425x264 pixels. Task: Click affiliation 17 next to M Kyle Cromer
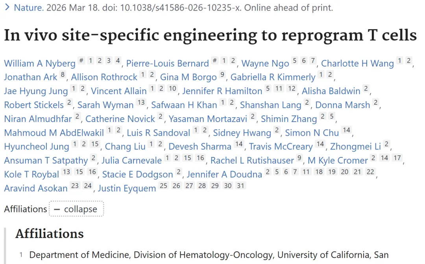[x=397, y=158]
